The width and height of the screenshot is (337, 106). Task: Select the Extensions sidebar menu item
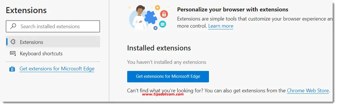53,42
